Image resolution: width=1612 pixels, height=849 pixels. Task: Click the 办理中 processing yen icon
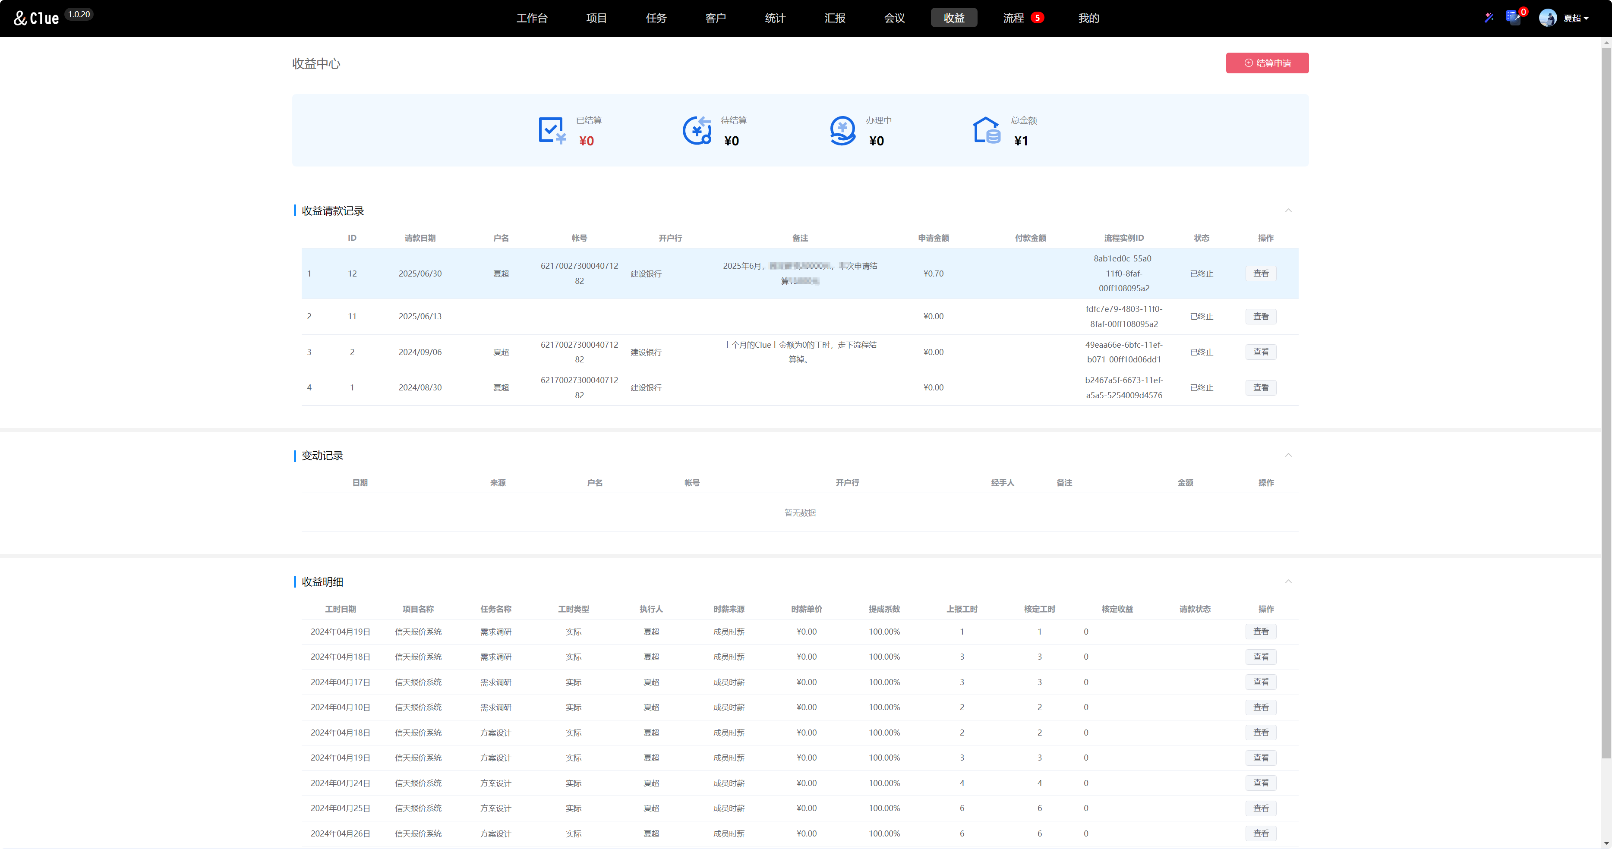(x=842, y=131)
